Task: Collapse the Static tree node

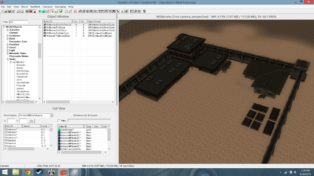Action: [x=7, y=59]
